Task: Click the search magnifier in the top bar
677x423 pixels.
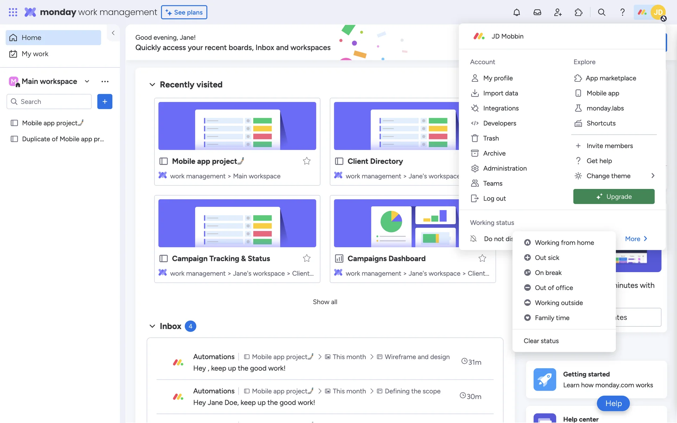Action: 602,12
